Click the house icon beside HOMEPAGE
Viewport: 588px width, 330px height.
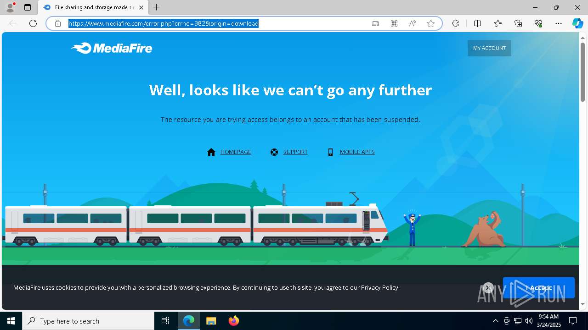tap(211, 152)
